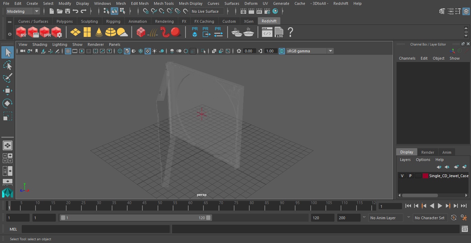
Task: Click Go to end of playback range
Action: point(464,206)
